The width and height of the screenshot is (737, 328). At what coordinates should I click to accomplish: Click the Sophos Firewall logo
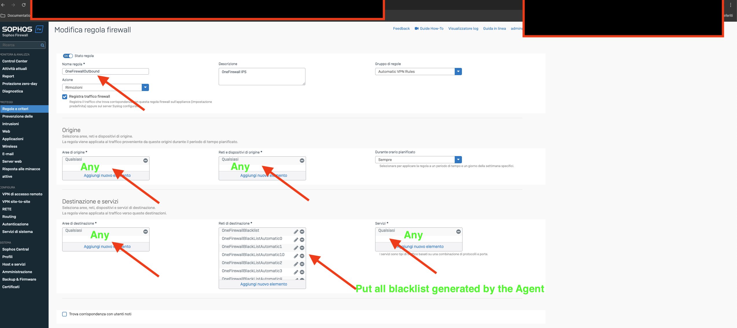pyautogui.click(x=23, y=31)
